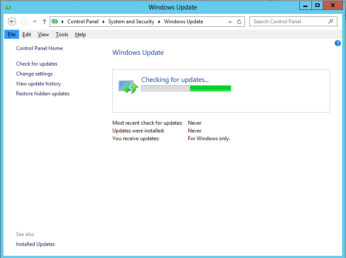Open Change settings in the sidebar

coord(34,74)
